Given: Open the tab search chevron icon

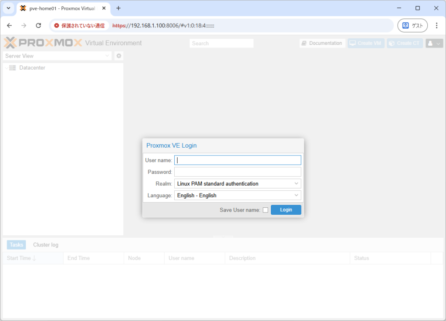Looking at the screenshot, I should click(8, 8).
